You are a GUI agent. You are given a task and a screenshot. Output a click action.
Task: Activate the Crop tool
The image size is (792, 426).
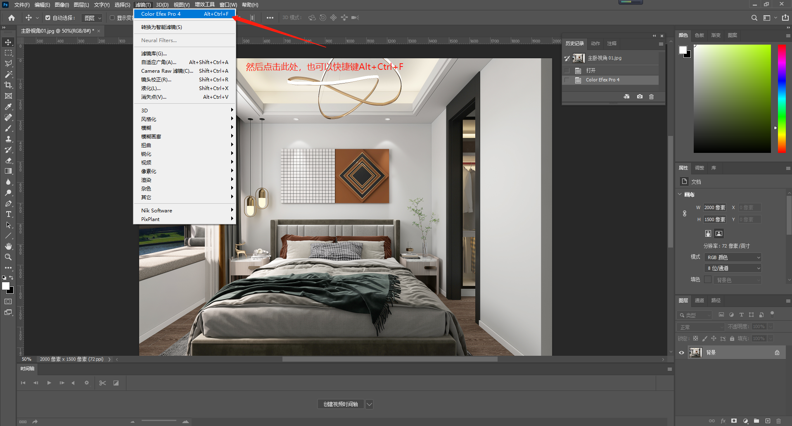coord(8,85)
